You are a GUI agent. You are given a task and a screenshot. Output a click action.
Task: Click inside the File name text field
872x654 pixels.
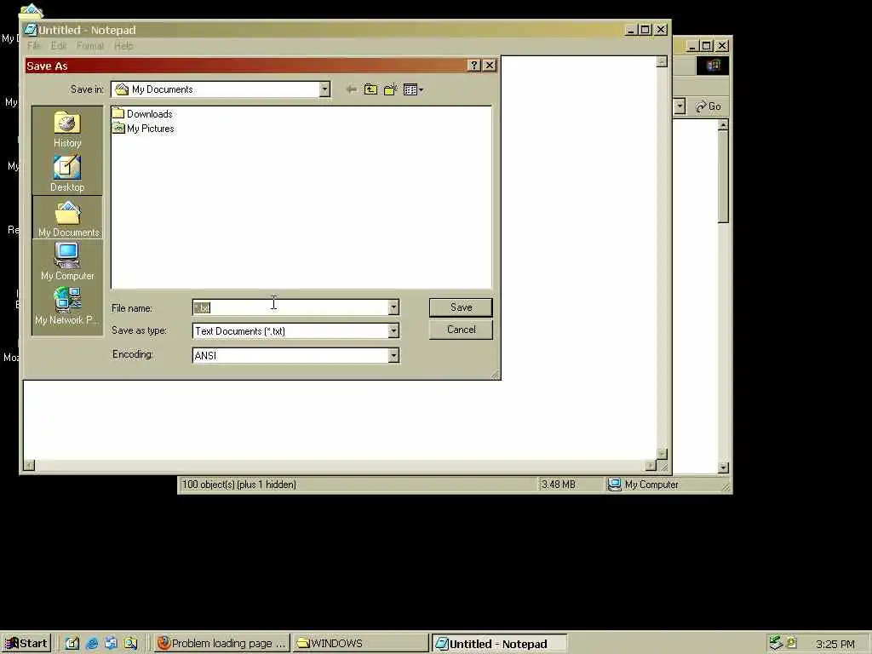pos(290,307)
